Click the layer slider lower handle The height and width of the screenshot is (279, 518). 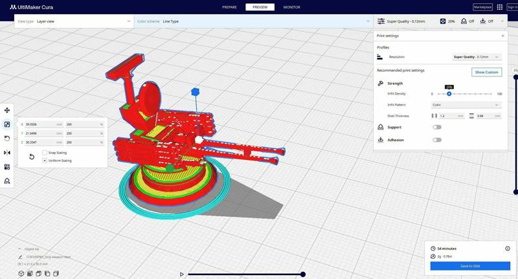pyautogui.click(x=515, y=192)
